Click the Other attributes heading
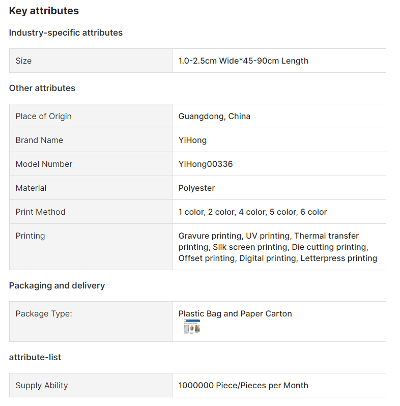 click(x=42, y=88)
